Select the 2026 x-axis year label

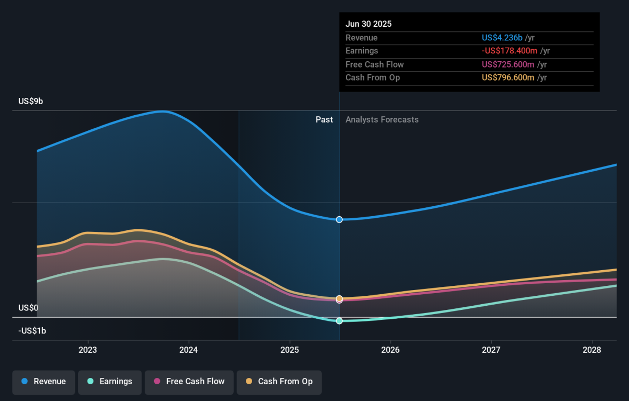[x=391, y=350]
